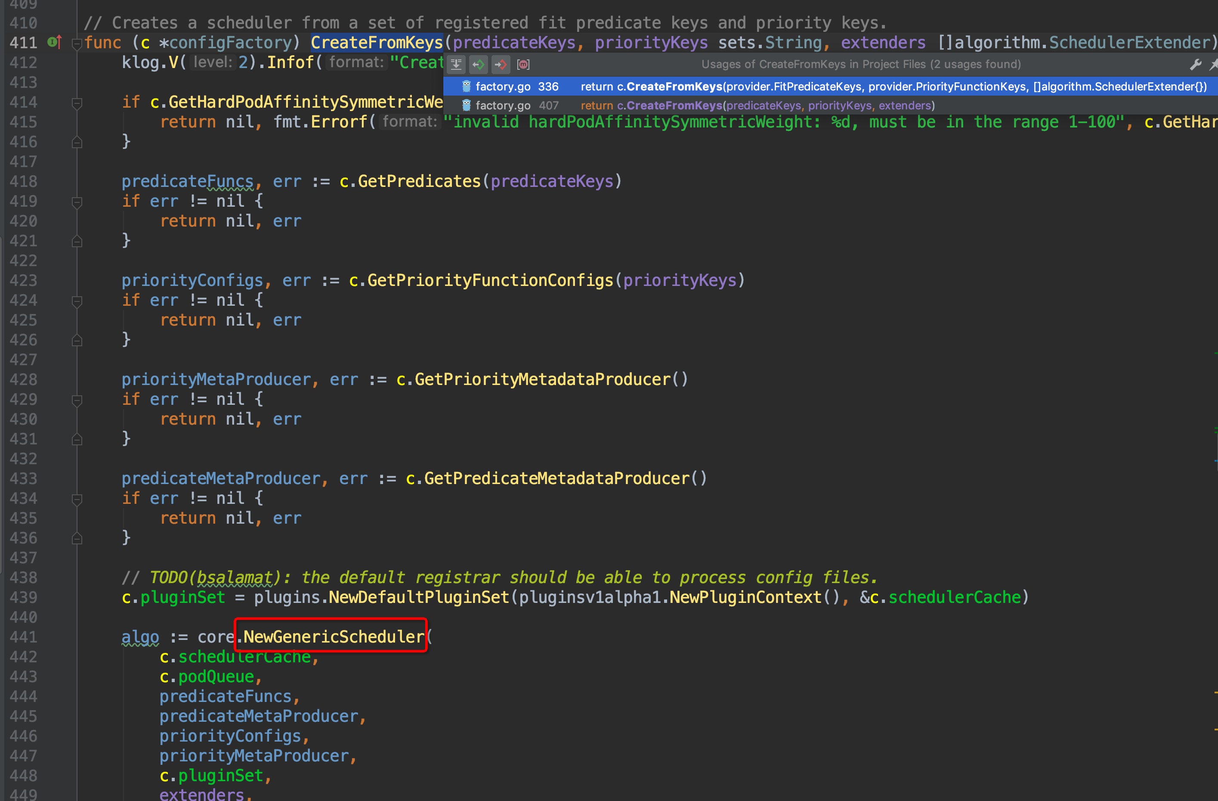Collapse the if block fold at line 419
This screenshot has height=801, width=1218.
pos(77,202)
